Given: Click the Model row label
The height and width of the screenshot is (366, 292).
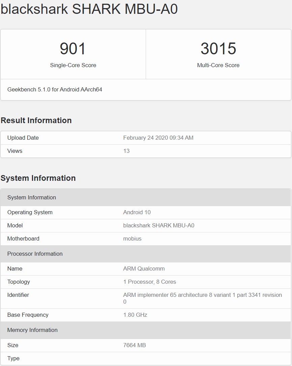Looking at the screenshot, I should tap(15, 225).
